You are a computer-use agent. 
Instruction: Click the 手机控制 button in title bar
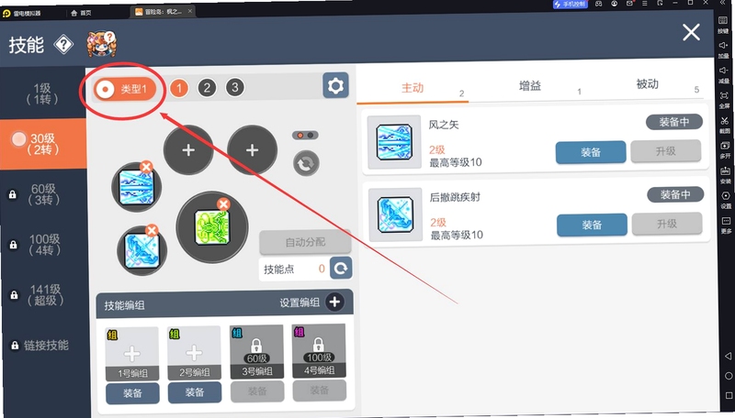point(570,4)
